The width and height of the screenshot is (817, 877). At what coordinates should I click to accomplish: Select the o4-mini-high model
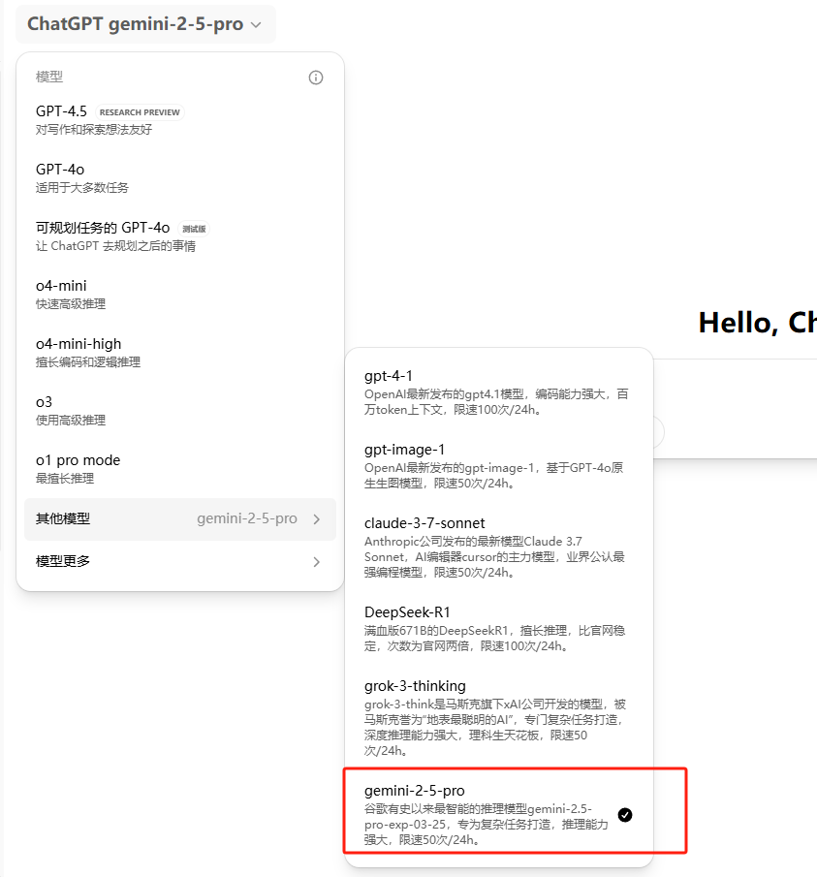tap(180, 353)
